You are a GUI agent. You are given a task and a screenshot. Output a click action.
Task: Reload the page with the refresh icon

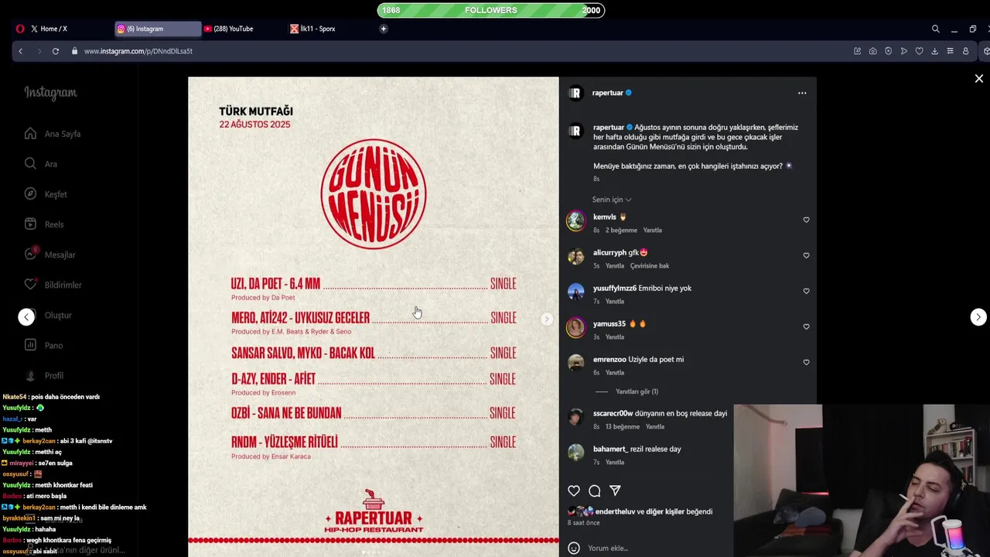tap(56, 51)
